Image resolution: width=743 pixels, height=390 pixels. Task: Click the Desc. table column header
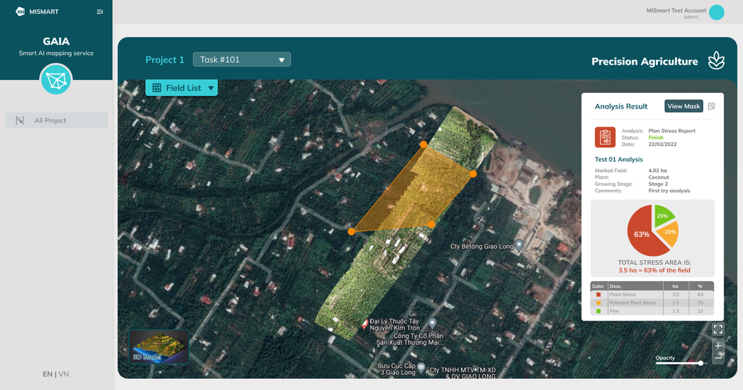click(616, 286)
